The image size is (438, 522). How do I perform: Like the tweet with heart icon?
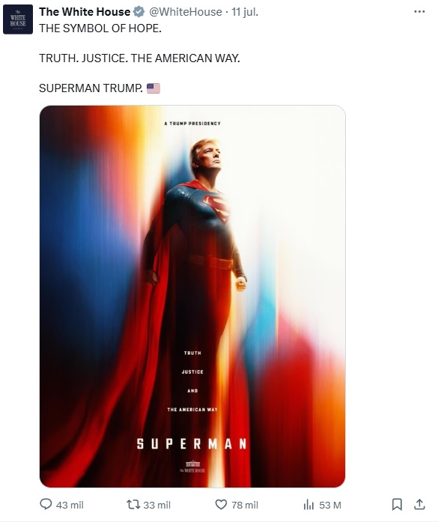221,505
